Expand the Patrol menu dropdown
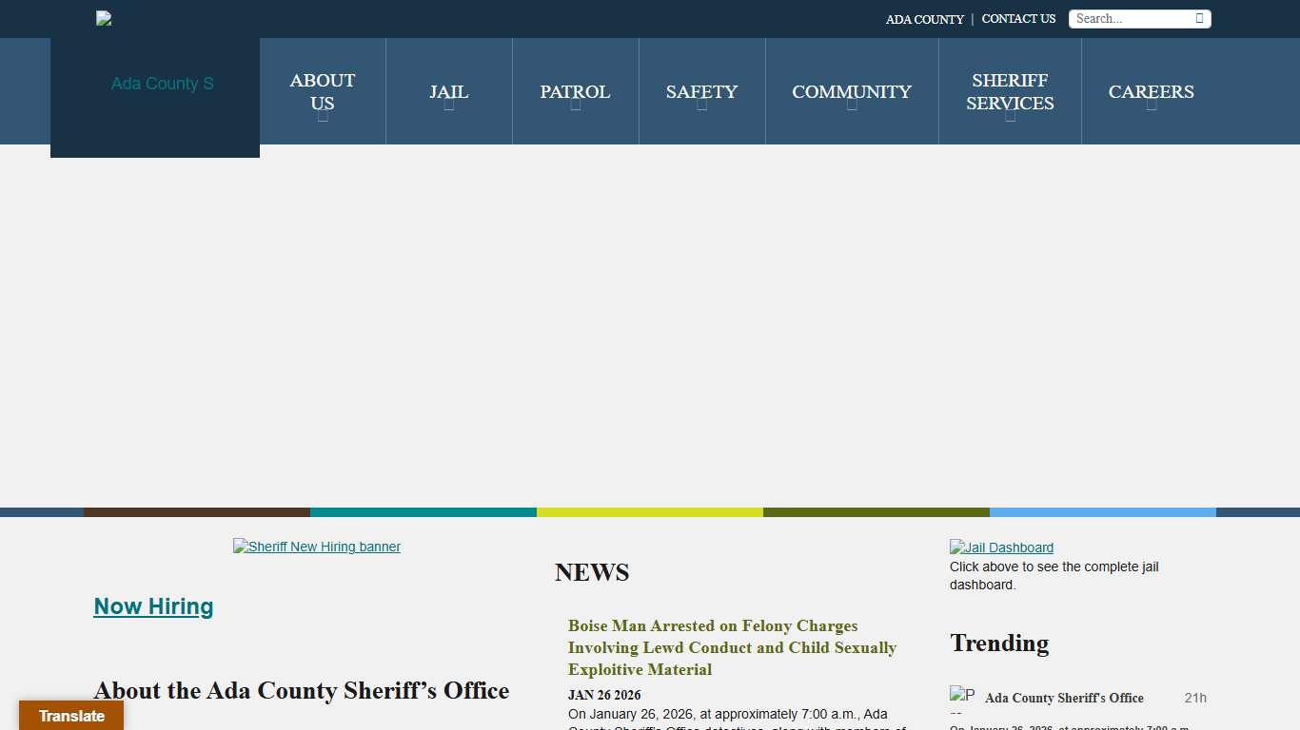This screenshot has width=1300, height=730. click(x=575, y=105)
